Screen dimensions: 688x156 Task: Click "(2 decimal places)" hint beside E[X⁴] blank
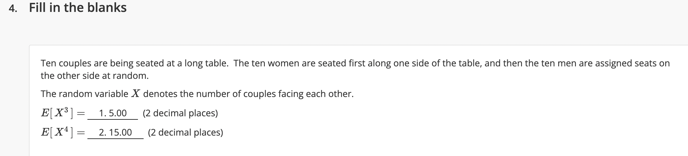186,132
